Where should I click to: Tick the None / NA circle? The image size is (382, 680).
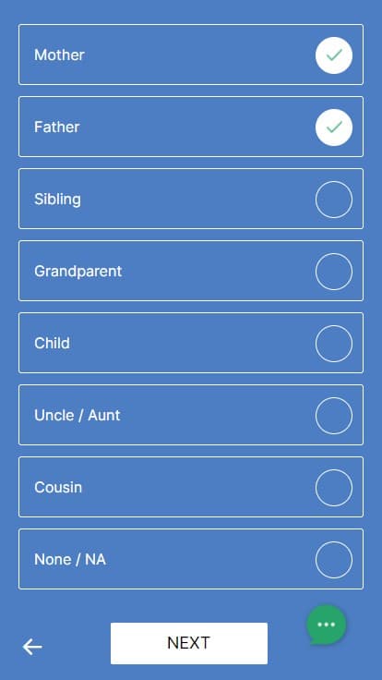click(x=333, y=560)
